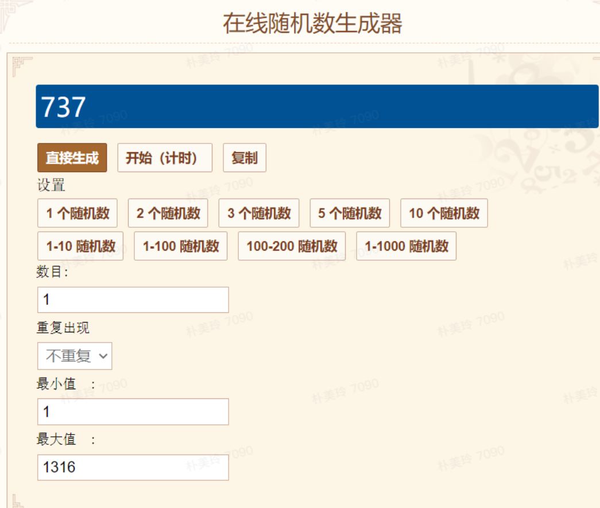Copy the result with 复制 button

[x=245, y=158]
